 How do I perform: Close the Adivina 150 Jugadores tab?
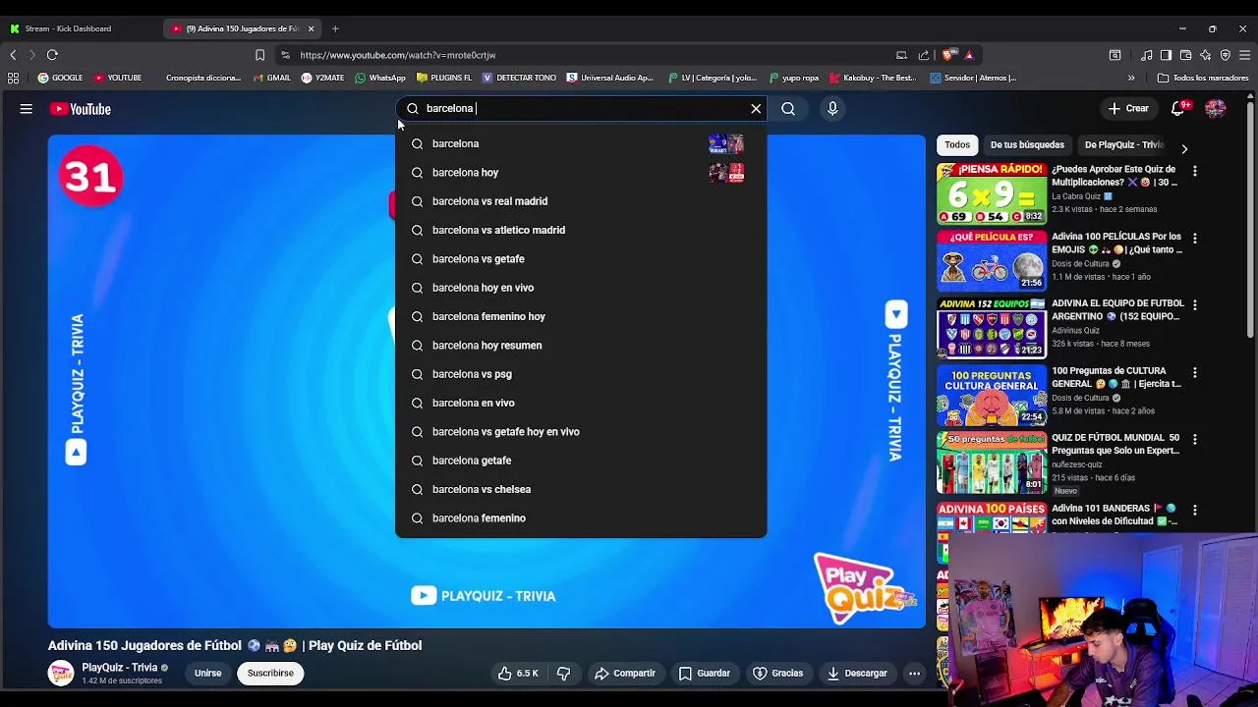click(311, 28)
